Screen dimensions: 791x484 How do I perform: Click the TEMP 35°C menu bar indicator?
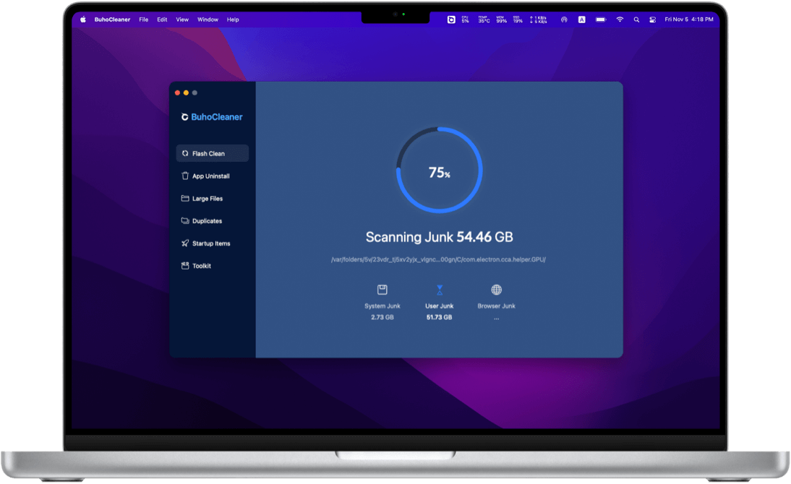(484, 20)
